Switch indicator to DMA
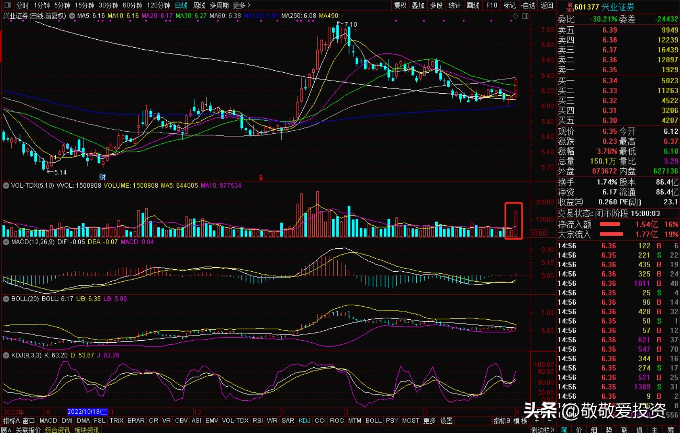The width and height of the screenshot is (680, 433). pyautogui.click(x=83, y=421)
